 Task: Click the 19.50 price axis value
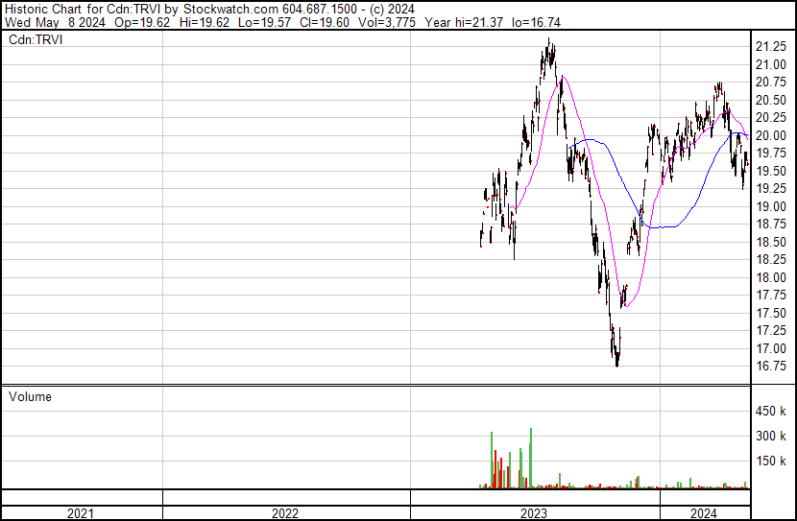click(771, 171)
